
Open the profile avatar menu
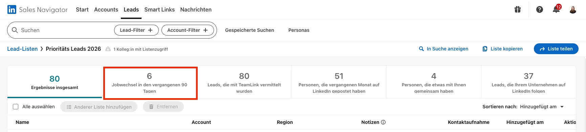tap(573, 9)
